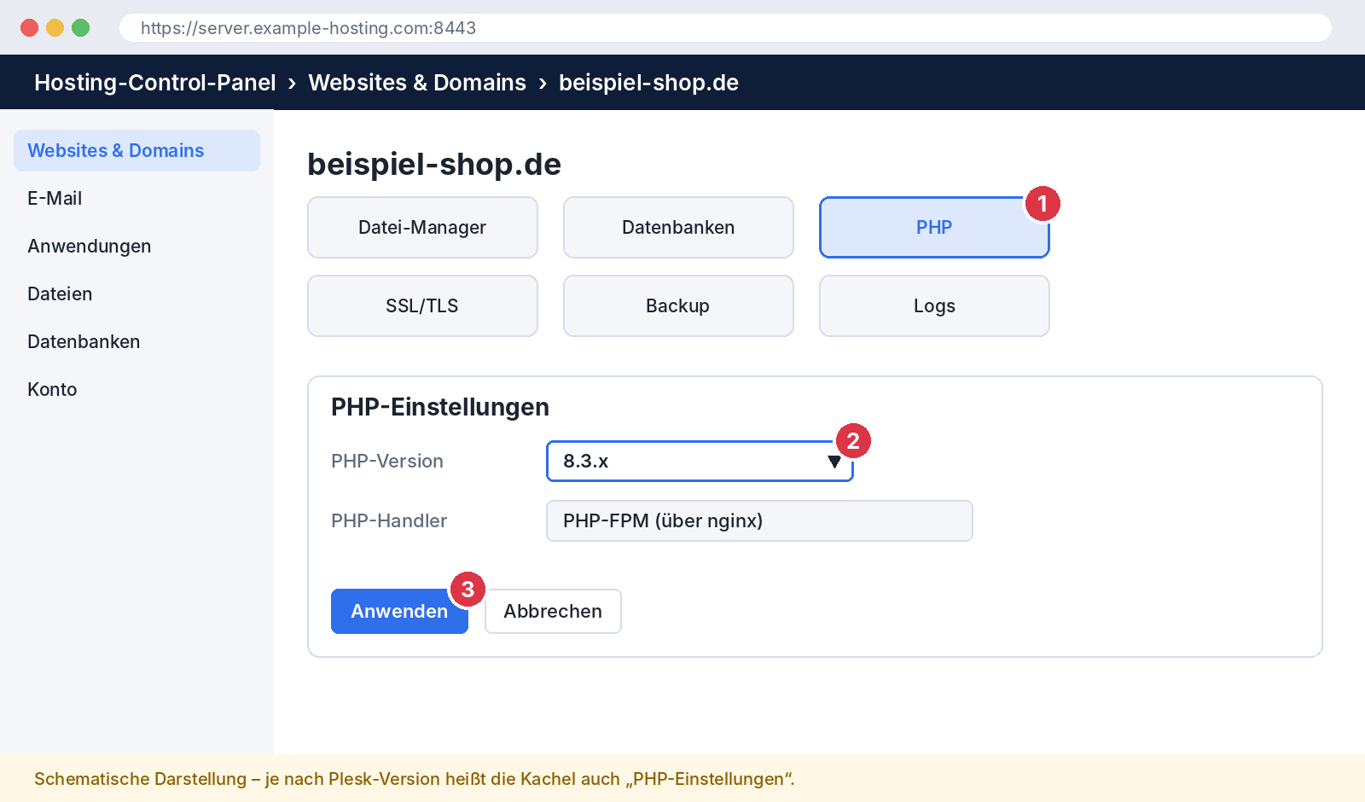The height and width of the screenshot is (802, 1365).
Task: Click the yellow minimize window button
Action: tap(55, 27)
